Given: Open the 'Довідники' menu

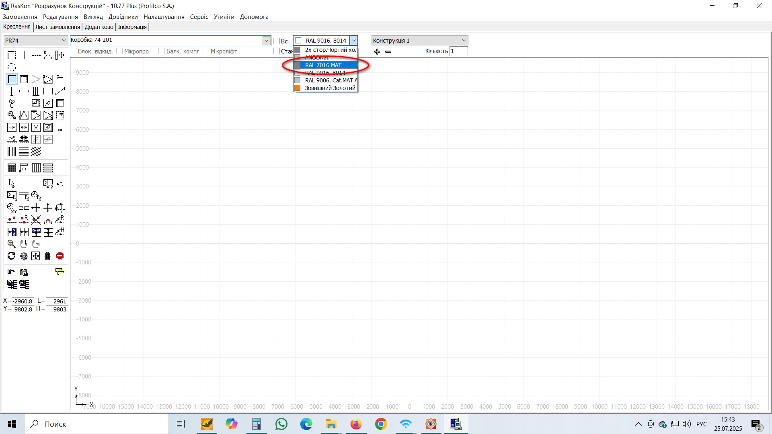Looking at the screenshot, I should click(123, 17).
